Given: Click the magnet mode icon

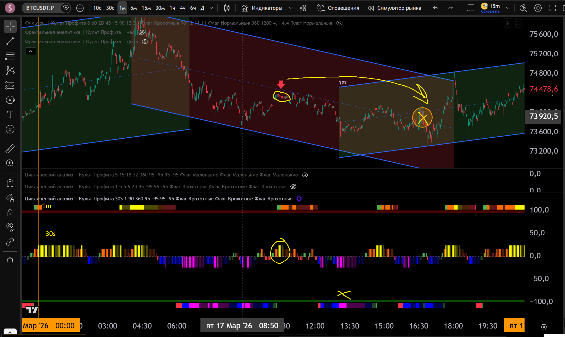Looking at the screenshot, I should [x=10, y=183].
